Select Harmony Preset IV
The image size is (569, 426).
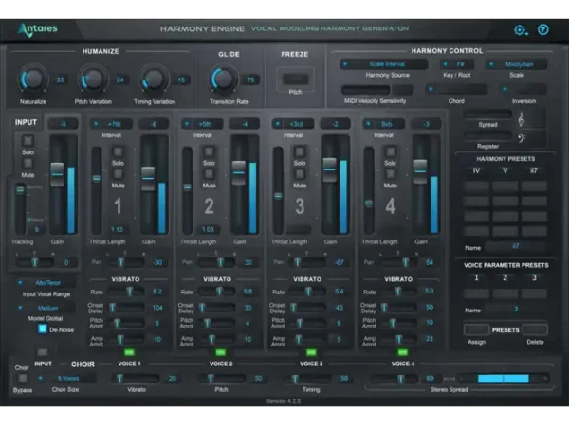(476, 170)
